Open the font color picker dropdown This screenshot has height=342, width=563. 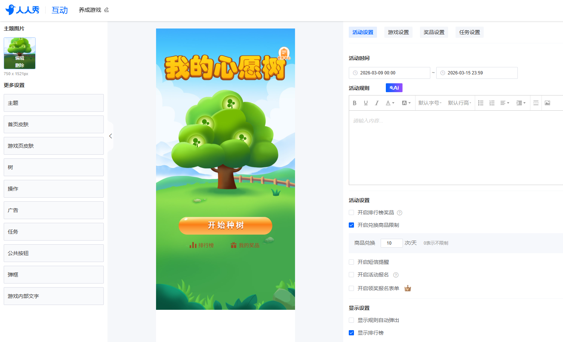pyautogui.click(x=390, y=103)
